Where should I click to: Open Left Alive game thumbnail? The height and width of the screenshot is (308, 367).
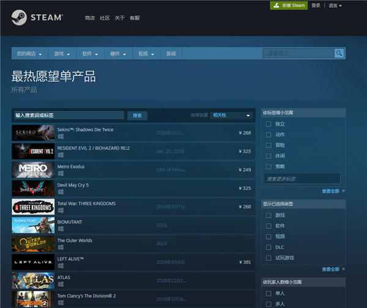click(33, 262)
